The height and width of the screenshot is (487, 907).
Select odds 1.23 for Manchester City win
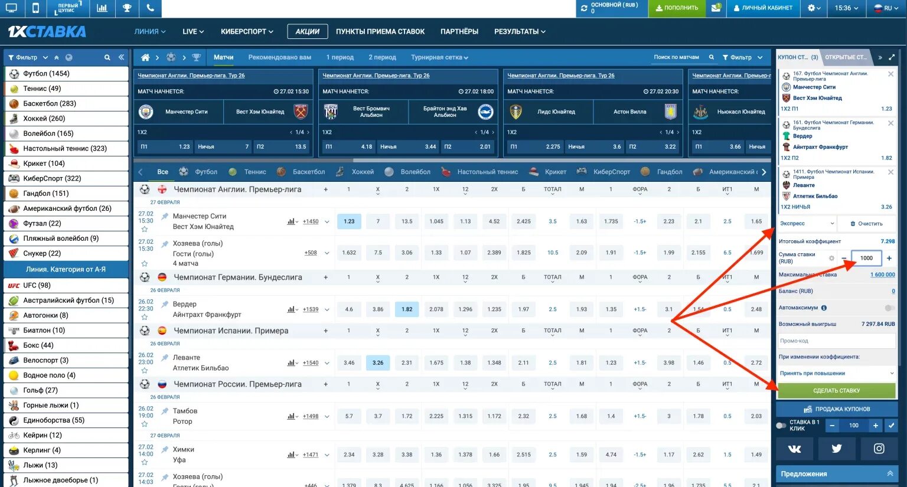tap(349, 221)
